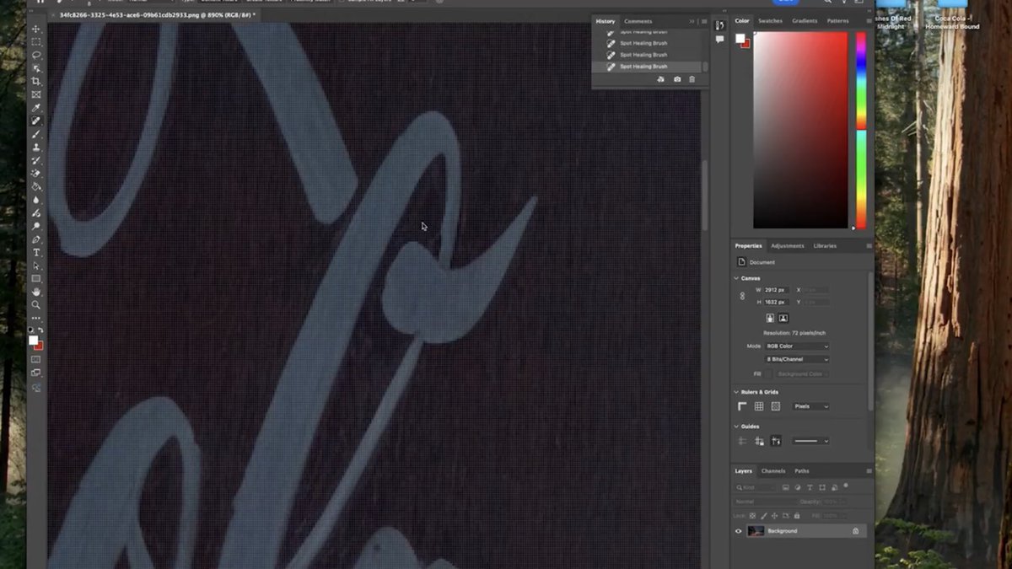Collapse the Canvas section
This screenshot has width=1012, height=569.
point(736,278)
